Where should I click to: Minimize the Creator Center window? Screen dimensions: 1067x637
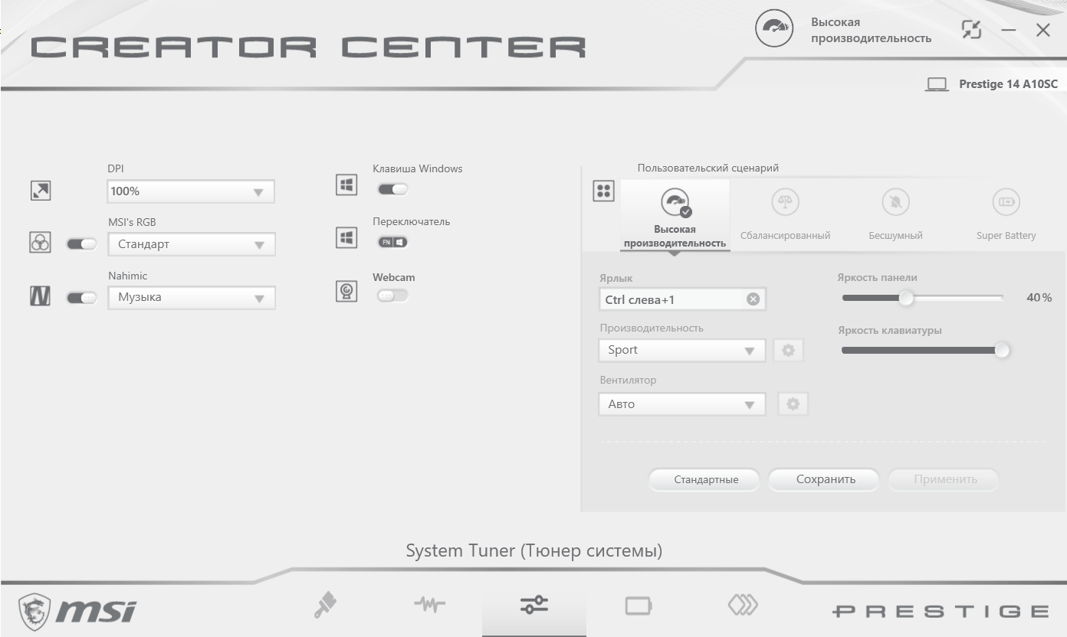(x=1009, y=31)
